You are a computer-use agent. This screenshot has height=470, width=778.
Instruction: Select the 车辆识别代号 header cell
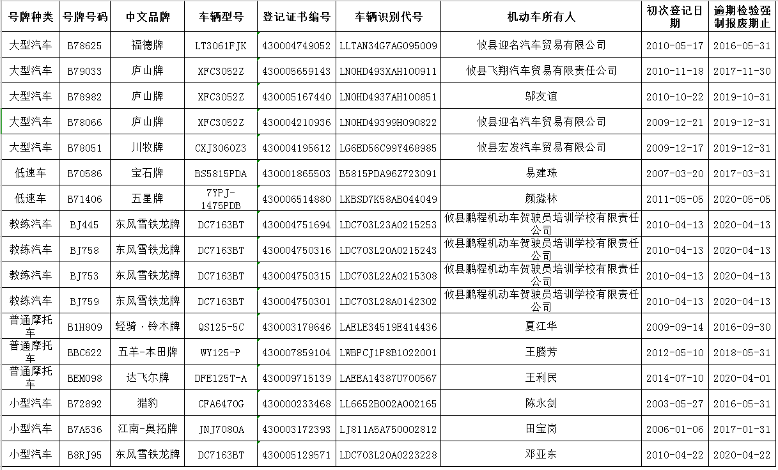[x=389, y=17]
